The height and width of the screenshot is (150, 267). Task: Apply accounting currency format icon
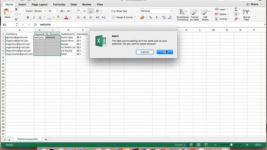pos(142,17)
